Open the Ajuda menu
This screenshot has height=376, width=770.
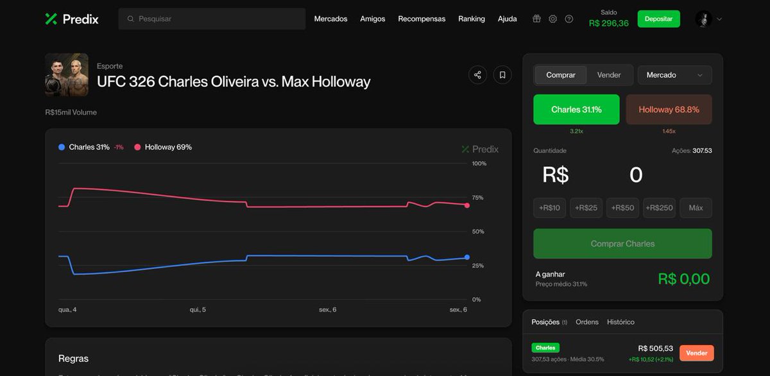pyautogui.click(x=508, y=19)
